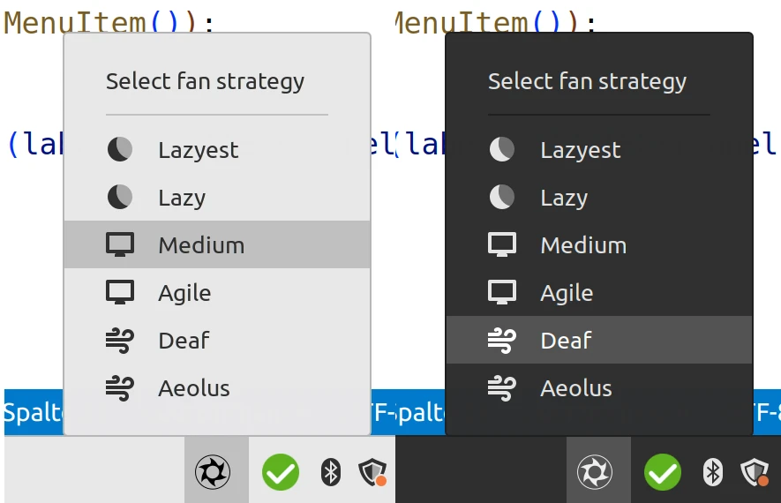This screenshot has width=781, height=503.
Task: Select highlighted Medium in the light menu
Action: (217, 244)
